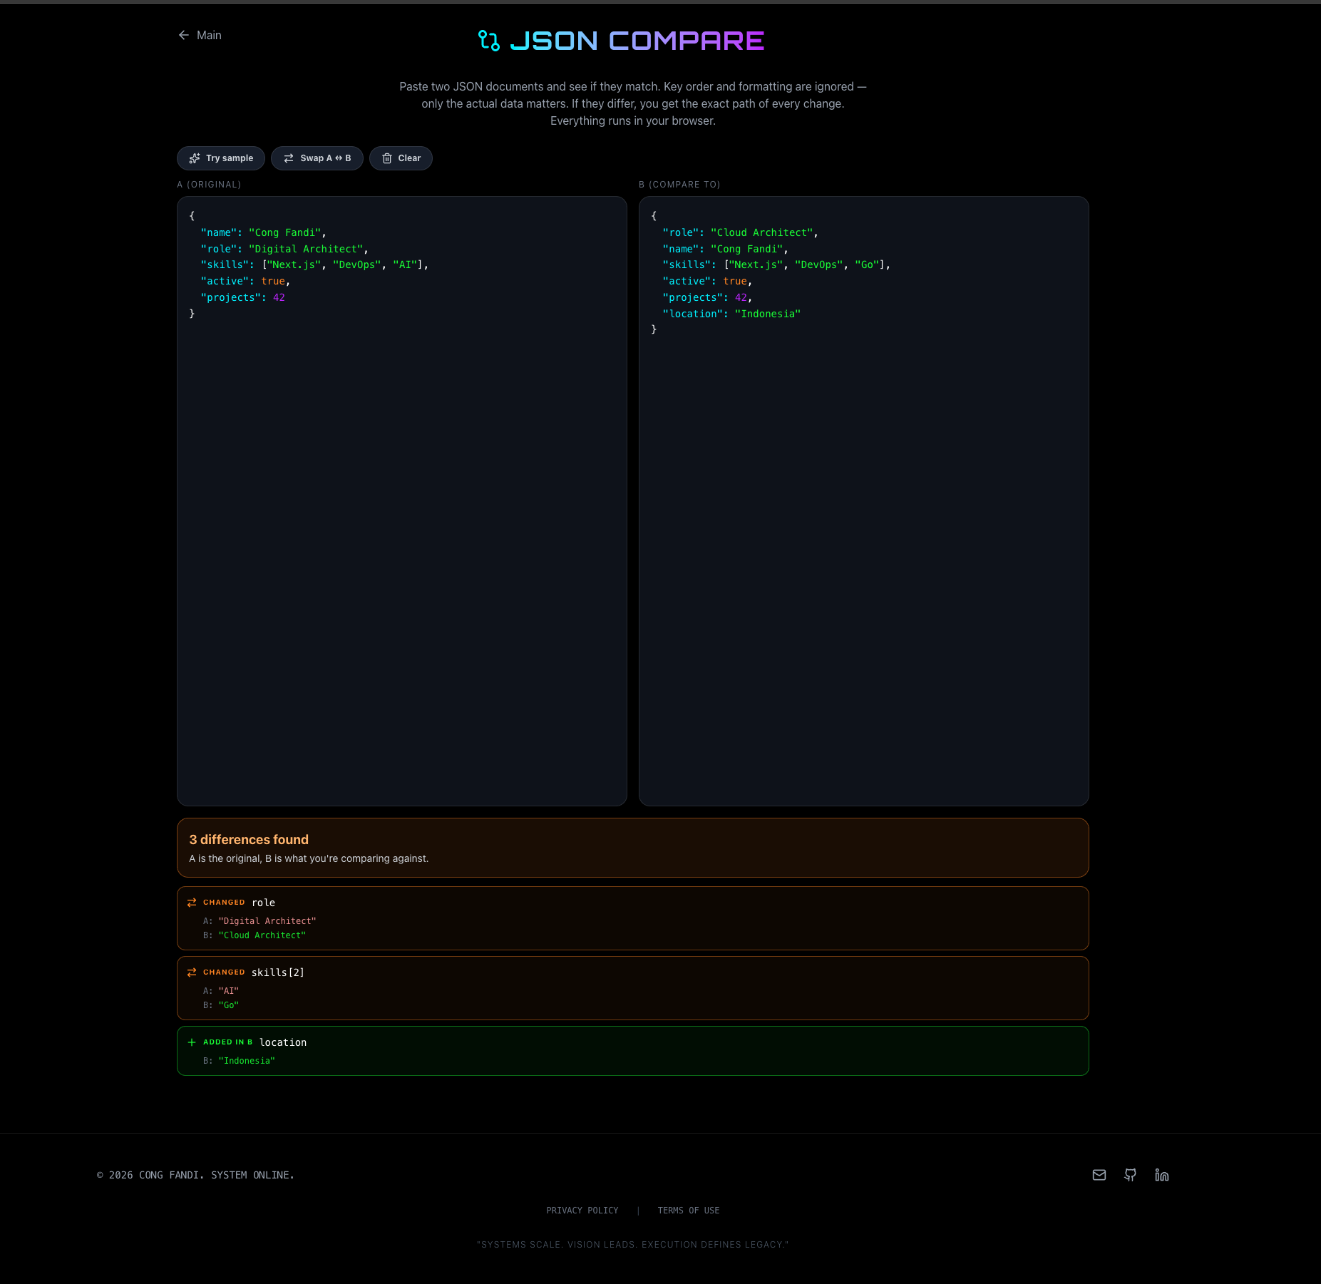Click the plus icon beside location

click(x=192, y=1042)
